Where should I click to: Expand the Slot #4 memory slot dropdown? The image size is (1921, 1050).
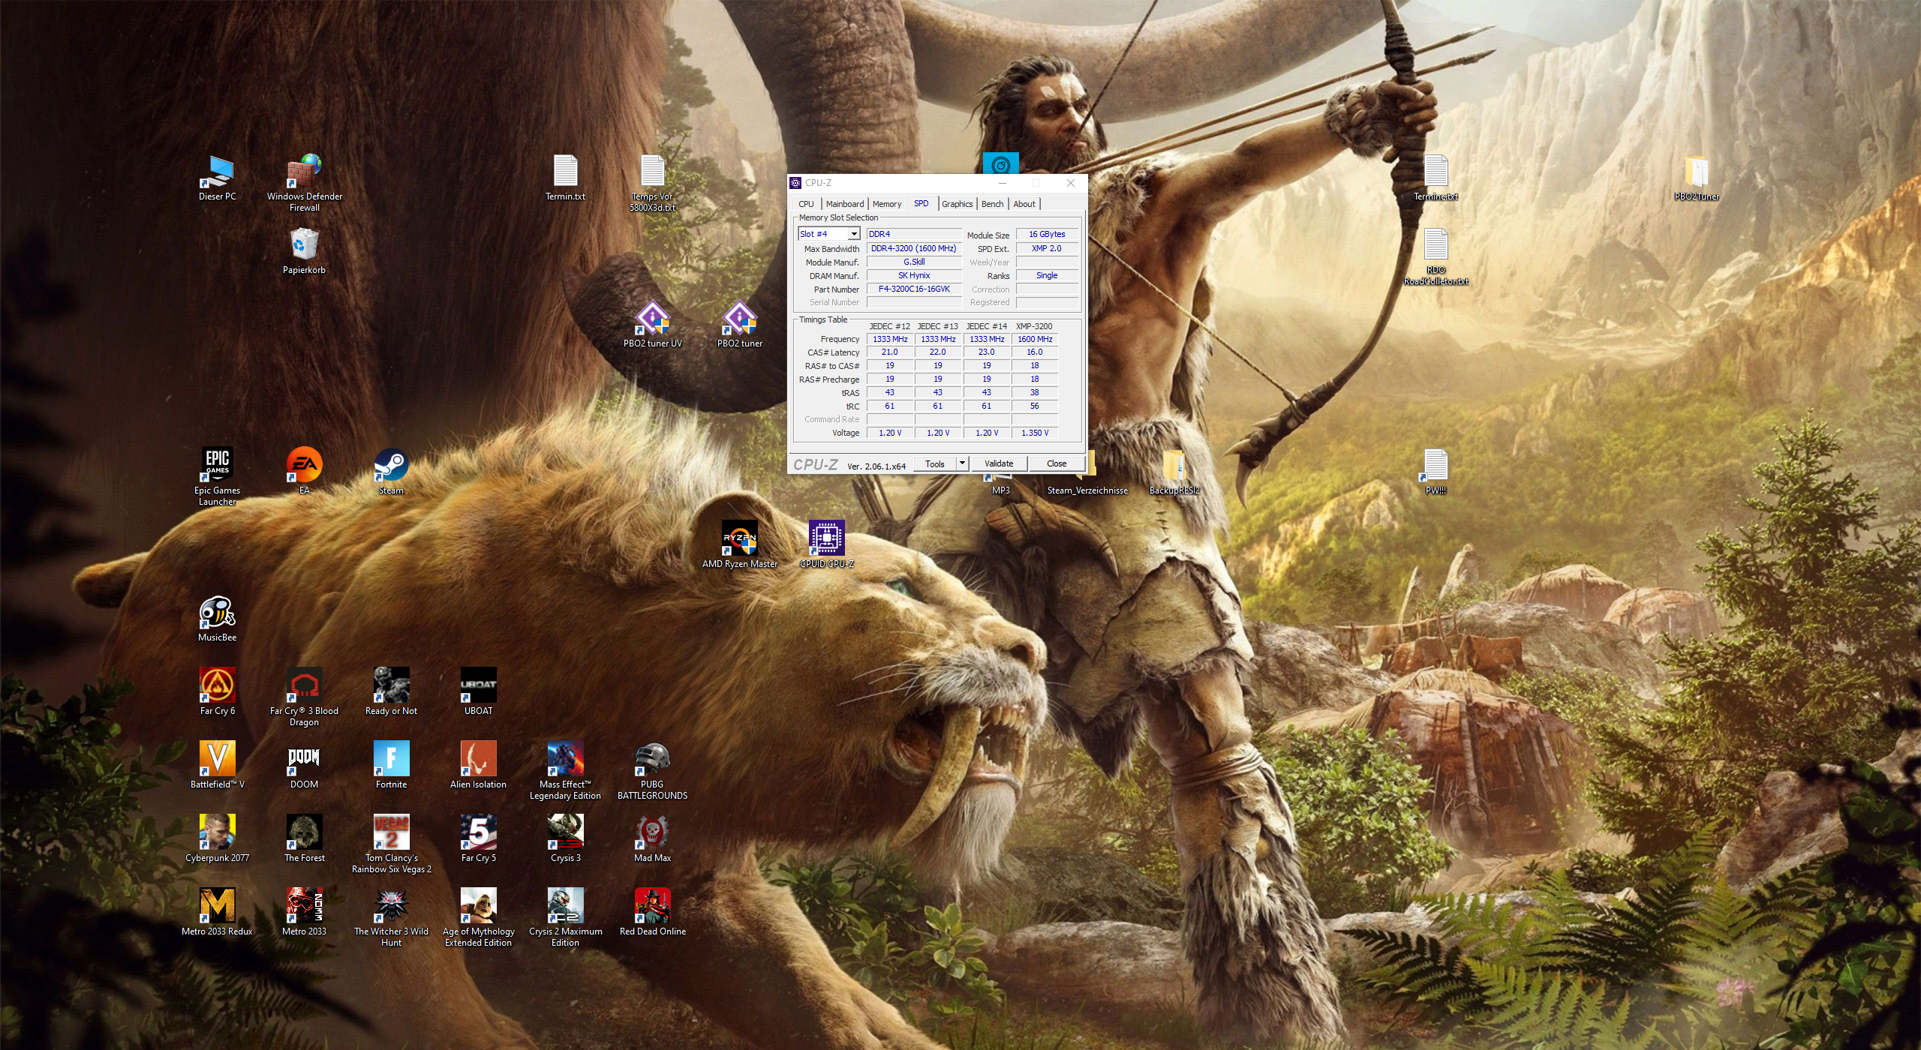pyautogui.click(x=853, y=235)
